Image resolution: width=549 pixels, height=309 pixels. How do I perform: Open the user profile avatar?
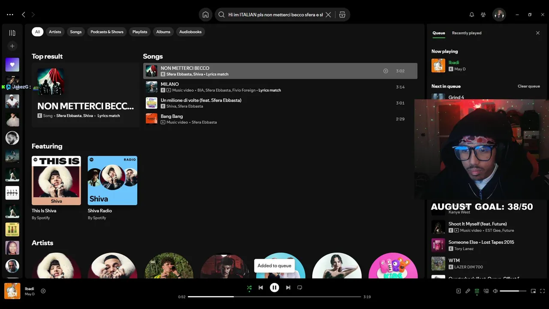(x=499, y=15)
